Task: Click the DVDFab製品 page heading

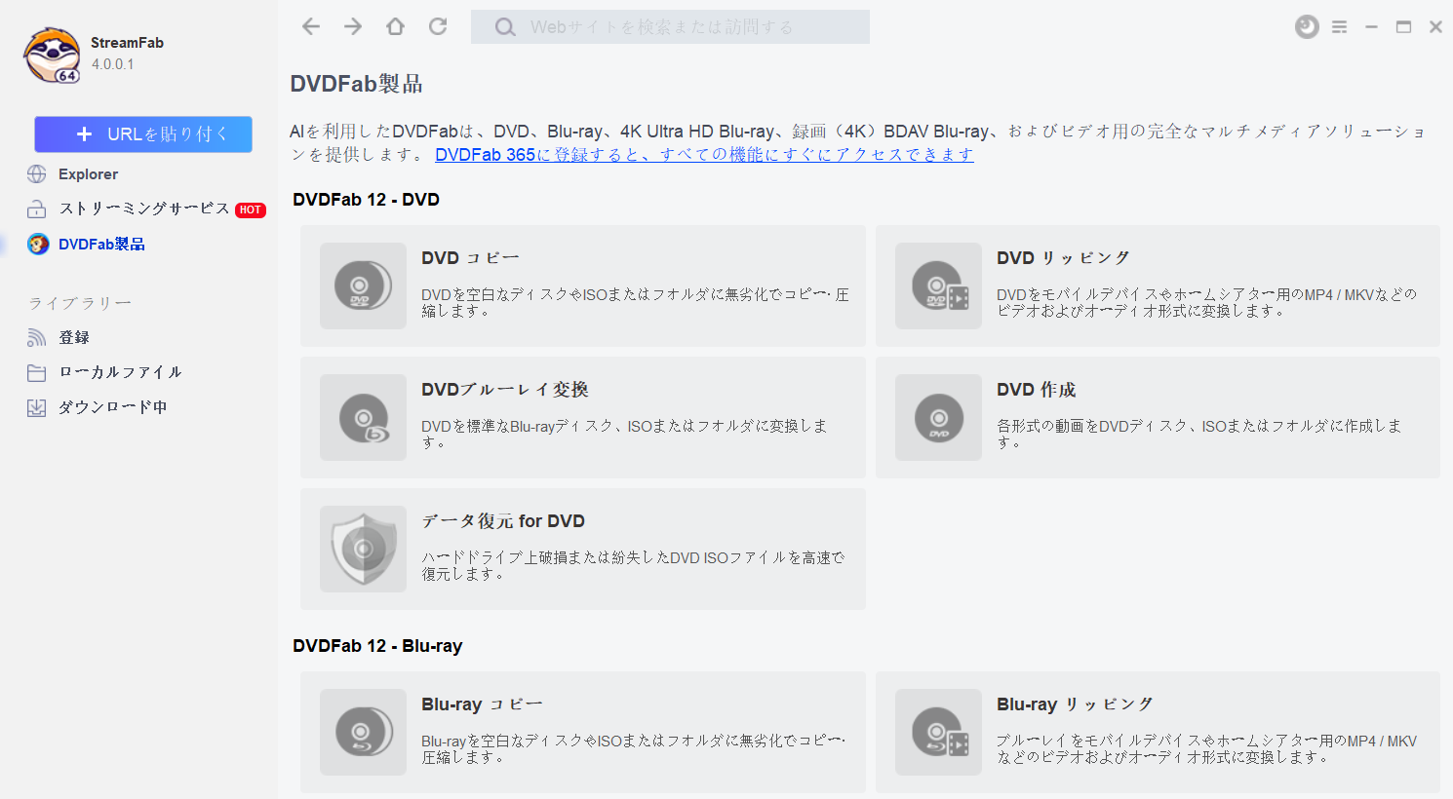Action: pos(356,84)
